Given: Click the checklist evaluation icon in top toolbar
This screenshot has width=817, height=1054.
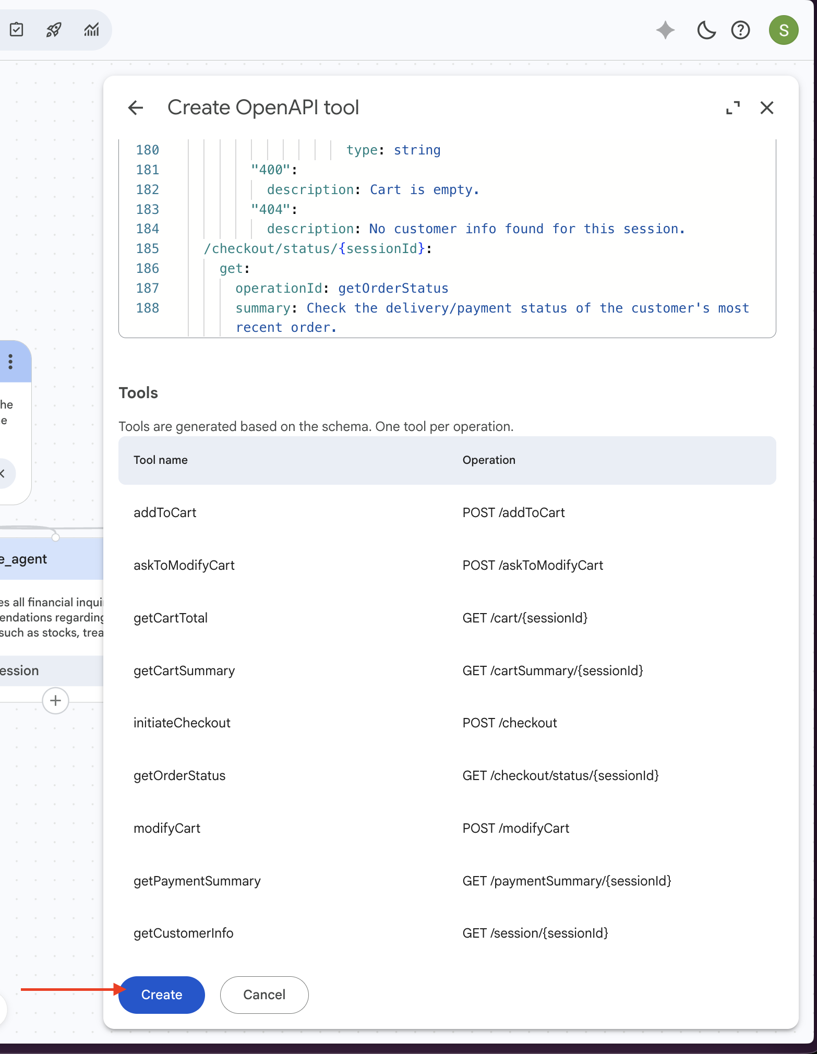Looking at the screenshot, I should coord(17,30).
